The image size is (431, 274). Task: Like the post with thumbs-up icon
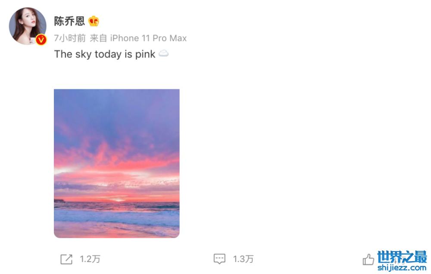point(368,259)
